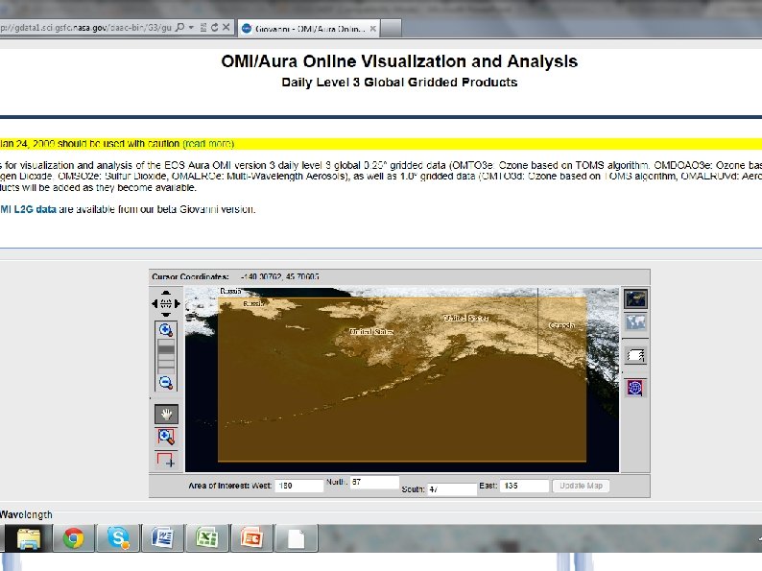Pan the map north with the up arrow

pos(166,293)
